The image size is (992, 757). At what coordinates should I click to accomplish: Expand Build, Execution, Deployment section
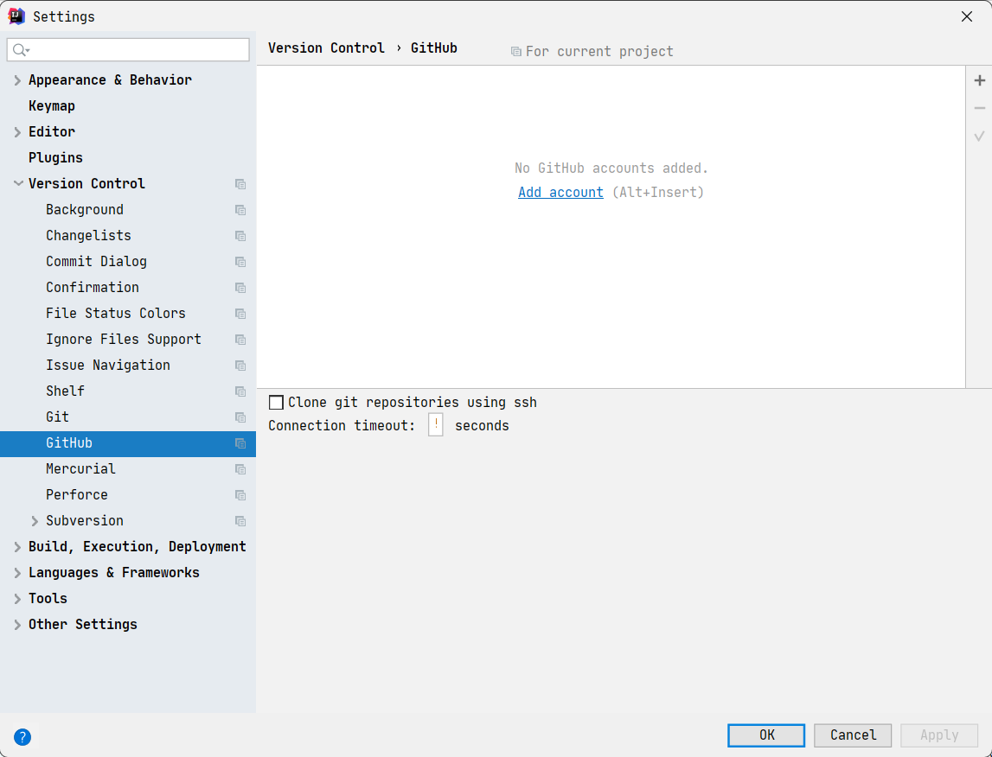pyautogui.click(x=17, y=547)
